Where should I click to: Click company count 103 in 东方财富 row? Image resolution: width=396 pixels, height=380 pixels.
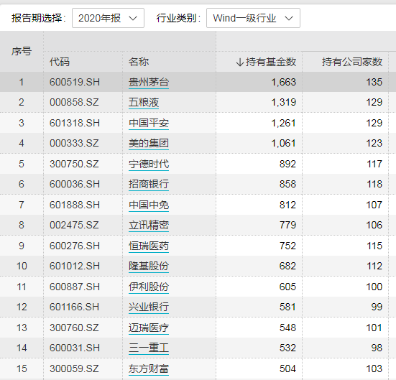pyautogui.click(x=374, y=369)
